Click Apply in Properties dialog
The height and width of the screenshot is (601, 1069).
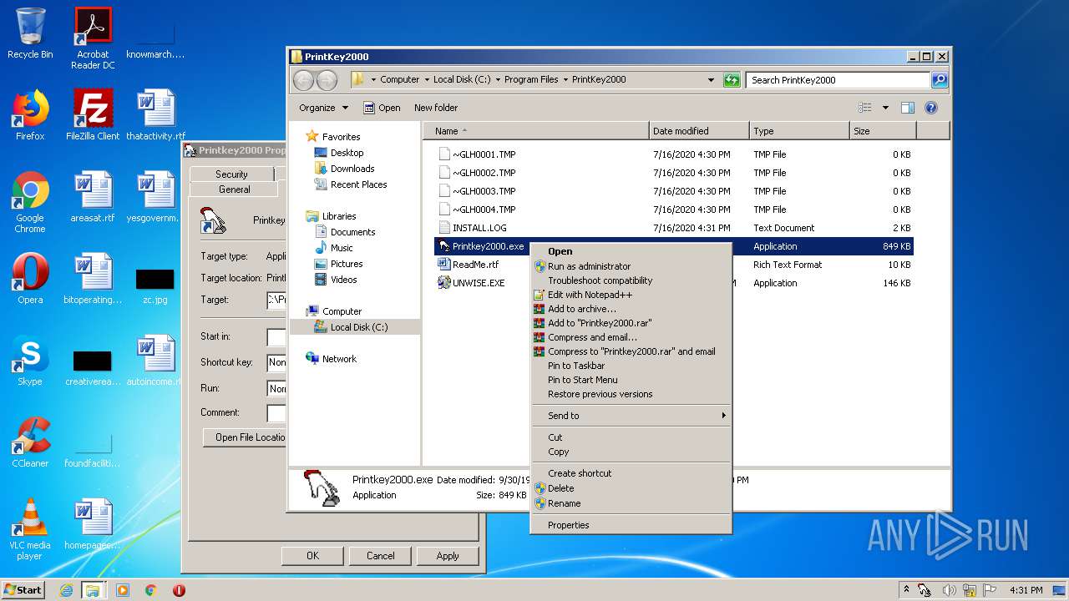pyautogui.click(x=448, y=556)
